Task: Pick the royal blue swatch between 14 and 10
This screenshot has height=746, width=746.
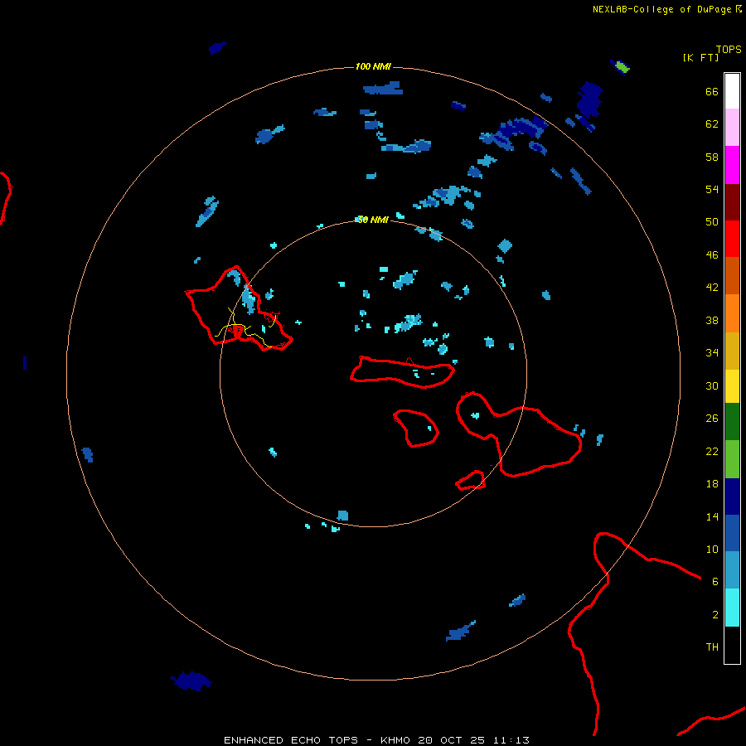Action: coord(732,533)
